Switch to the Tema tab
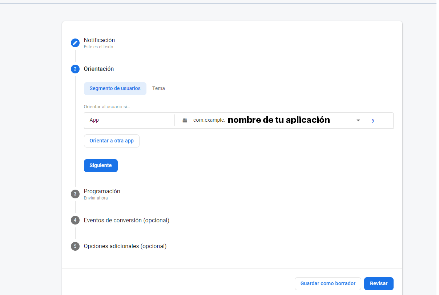This screenshot has width=439, height=295. click(158, 89)
